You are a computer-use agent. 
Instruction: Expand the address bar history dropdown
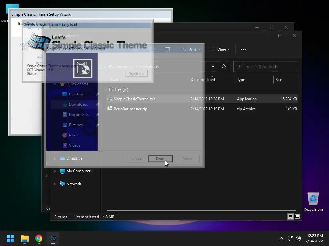tap(213, 67)
